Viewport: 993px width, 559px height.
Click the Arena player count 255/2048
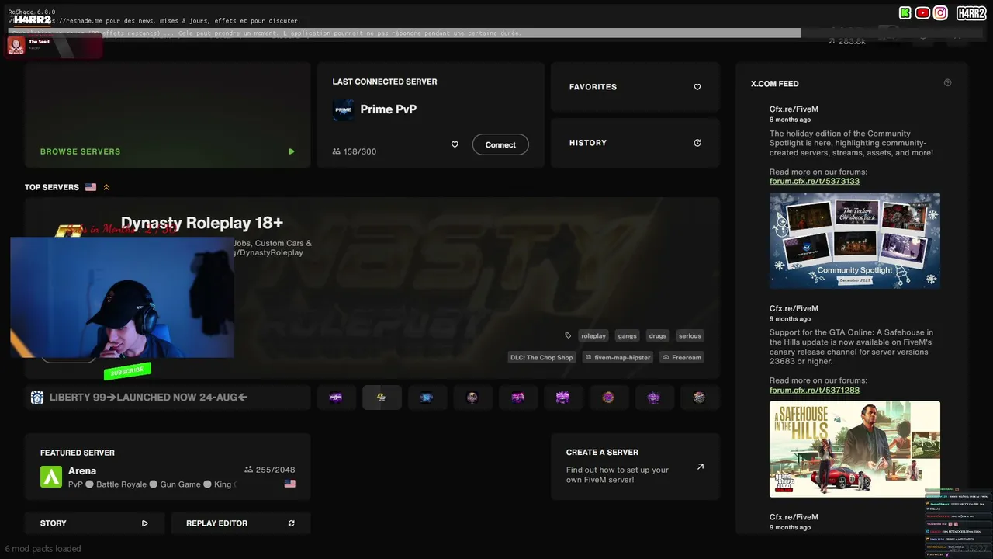click(270, 470)
